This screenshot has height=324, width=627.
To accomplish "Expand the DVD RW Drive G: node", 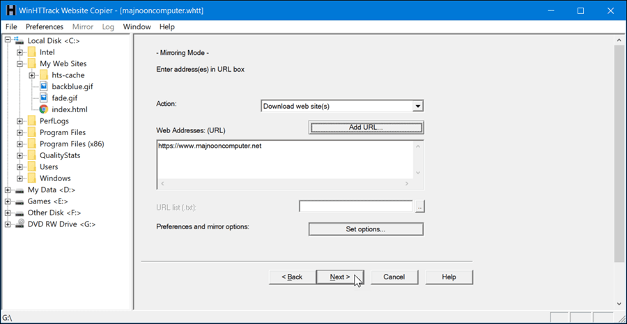I will tap(7, 224).
